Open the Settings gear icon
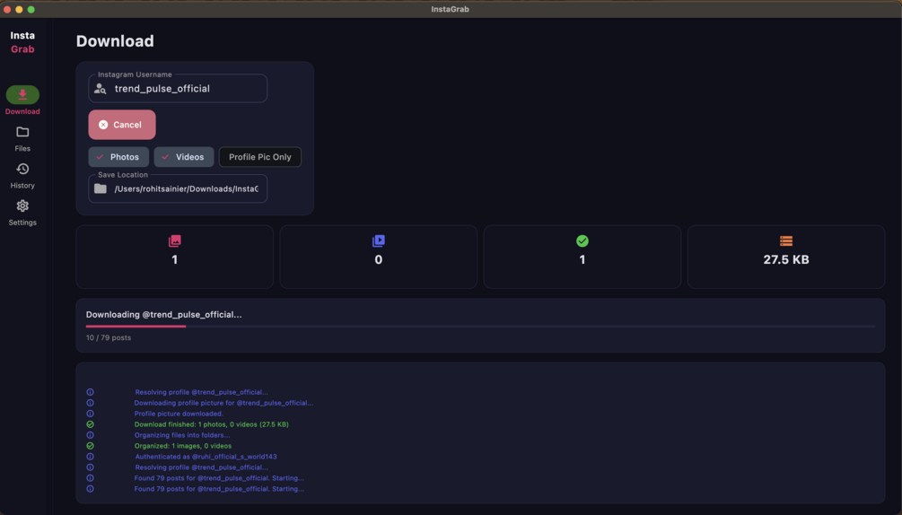902x515 pixels. [22, 205]
